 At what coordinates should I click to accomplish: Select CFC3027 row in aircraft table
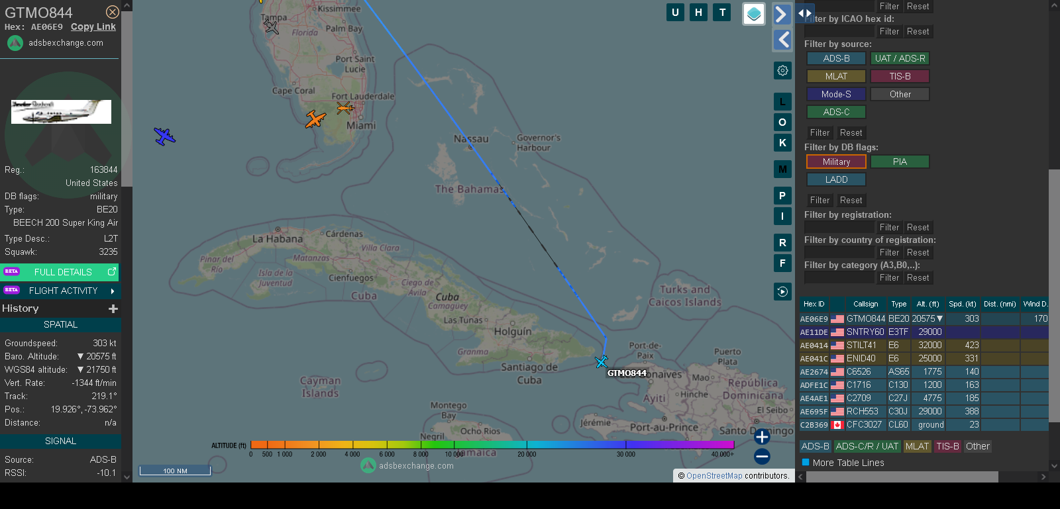pyautogui.click(x=924, y=424)
